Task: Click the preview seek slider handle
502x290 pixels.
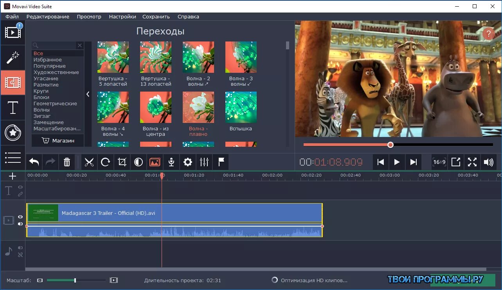Action: (390, 144)
